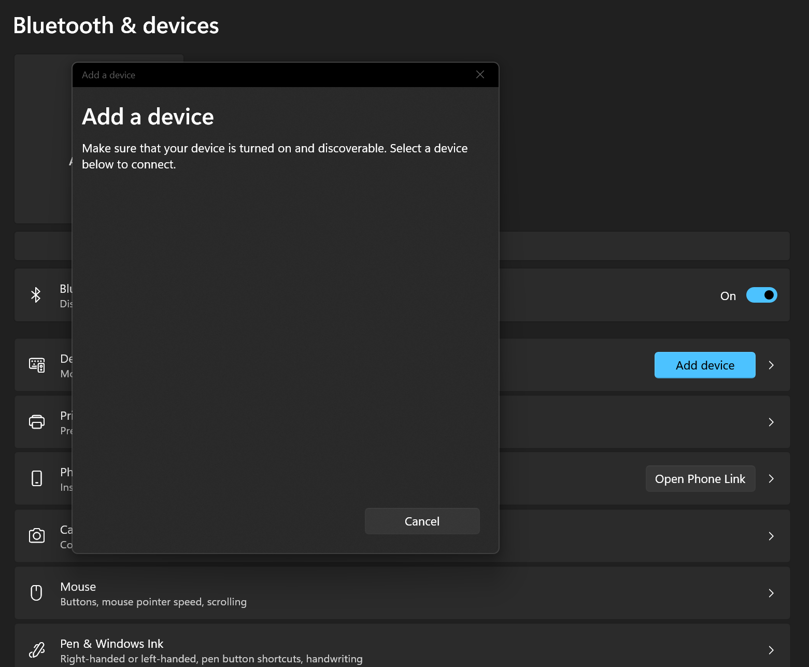The width and height of the screenshot is (809, 667).
Task: Click the Mouse icon
Action: point(36,592)
